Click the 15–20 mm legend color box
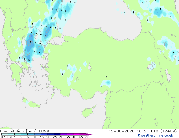 click(x=44, y=134)
